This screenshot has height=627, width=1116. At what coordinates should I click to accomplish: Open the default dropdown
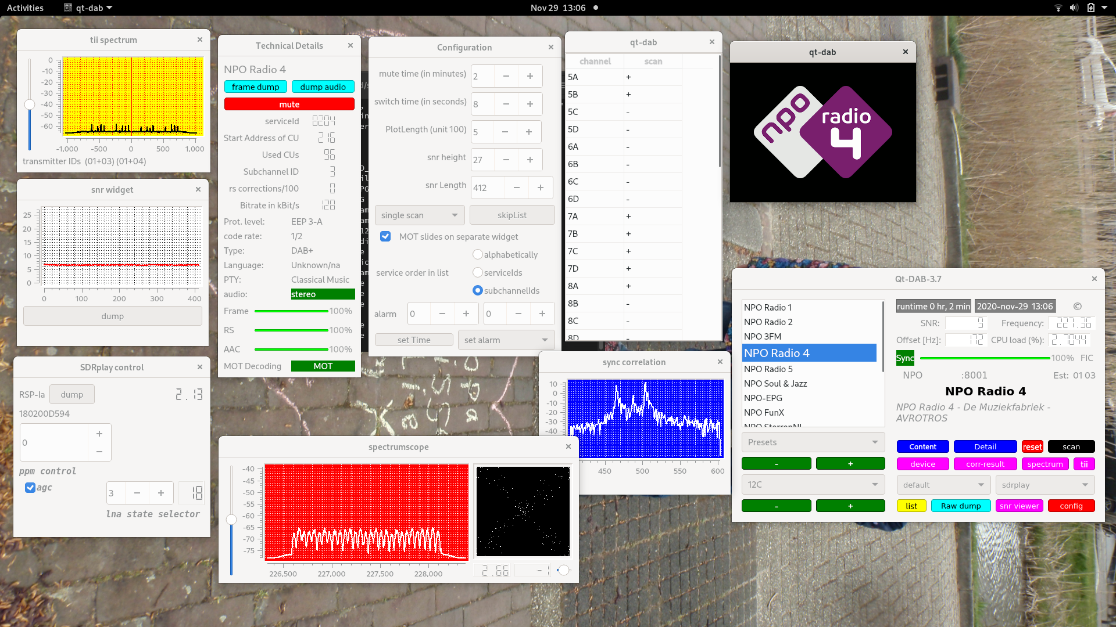tap(943, 484)
